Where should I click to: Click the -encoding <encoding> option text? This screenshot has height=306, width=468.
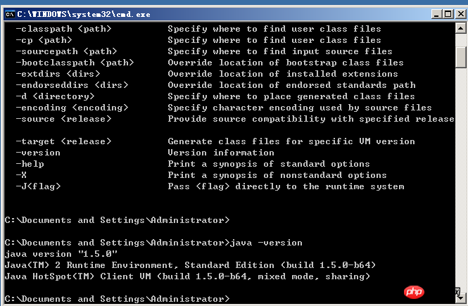[x=72, y=108]
